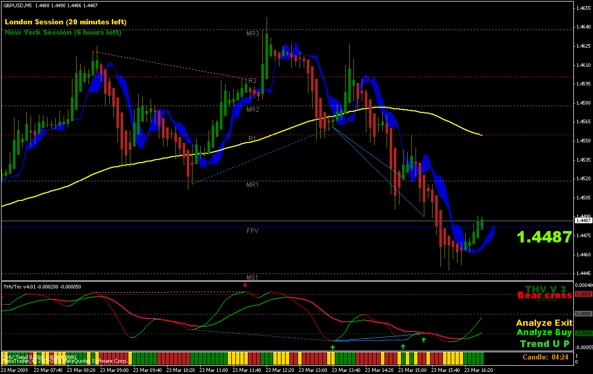Click the 1.4535 price axis value
The height and width of the screenshot is (374, 593).
click(584, 160)
